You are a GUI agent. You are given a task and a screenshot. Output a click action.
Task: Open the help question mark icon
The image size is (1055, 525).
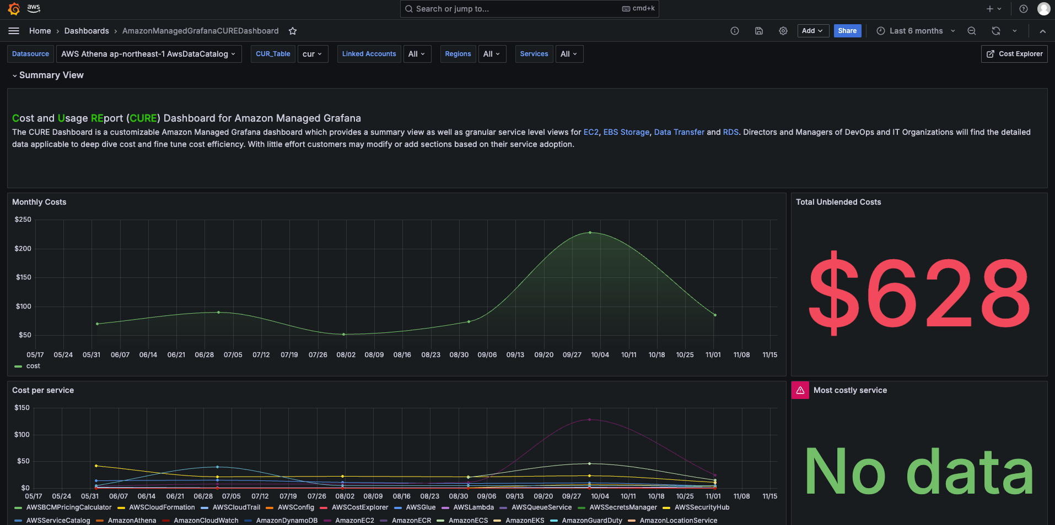[1023, 9]
